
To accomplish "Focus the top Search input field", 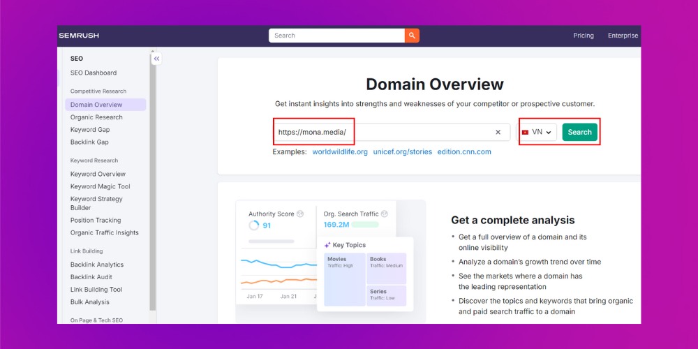I will click(x=336, y=36).
